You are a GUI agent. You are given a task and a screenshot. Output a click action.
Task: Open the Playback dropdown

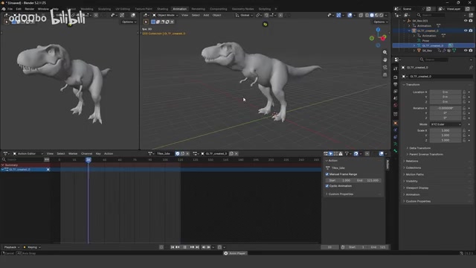click(11, 247)
